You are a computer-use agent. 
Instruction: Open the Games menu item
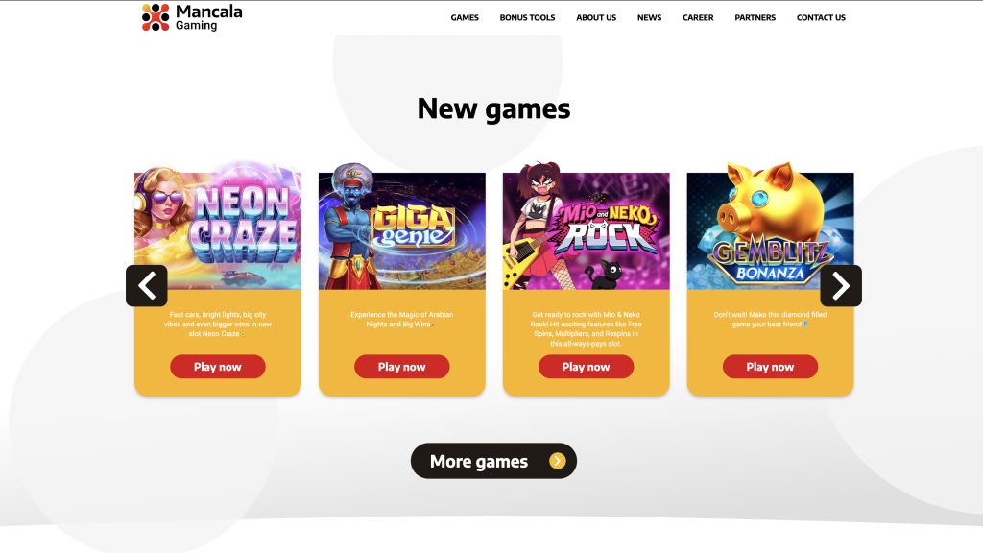pos(465,17)
